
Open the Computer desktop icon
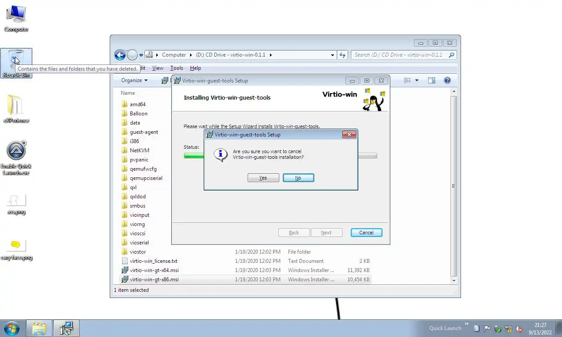coord(16,18)
